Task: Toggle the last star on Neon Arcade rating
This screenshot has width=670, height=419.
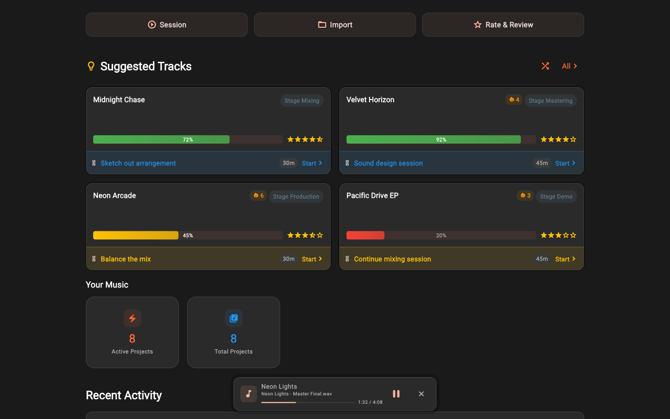Action: 320,235
